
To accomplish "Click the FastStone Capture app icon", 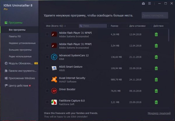I will 54,102.
